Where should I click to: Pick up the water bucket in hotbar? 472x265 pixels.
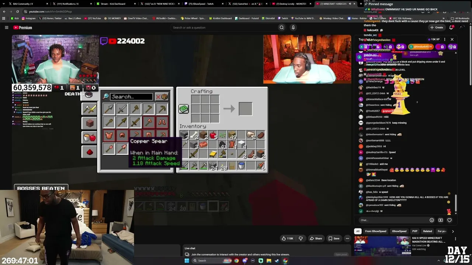(241, 166)
